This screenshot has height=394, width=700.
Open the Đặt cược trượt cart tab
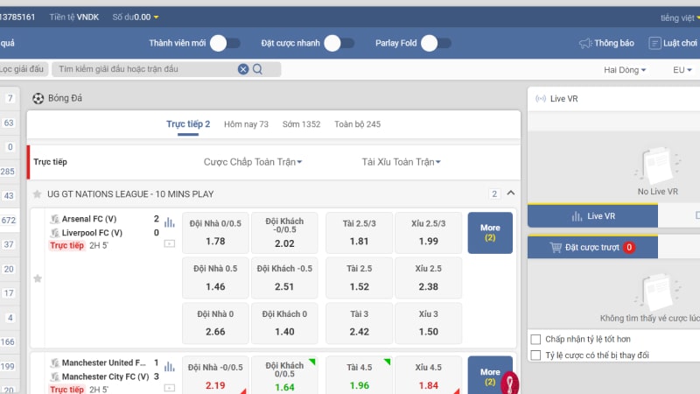592,247
